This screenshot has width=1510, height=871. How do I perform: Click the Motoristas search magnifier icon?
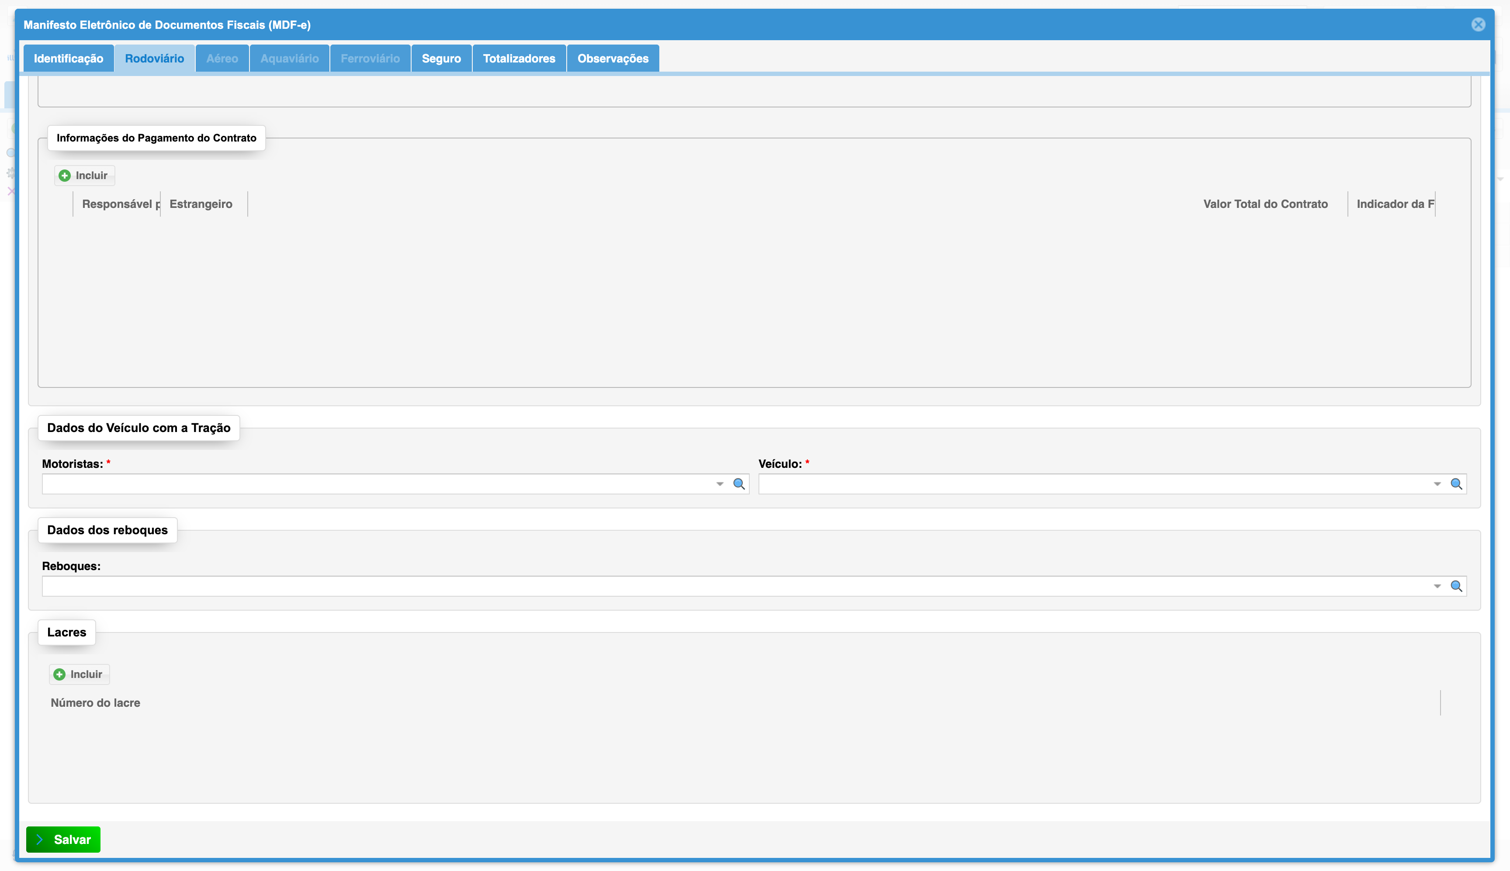(x=739, y=484)
